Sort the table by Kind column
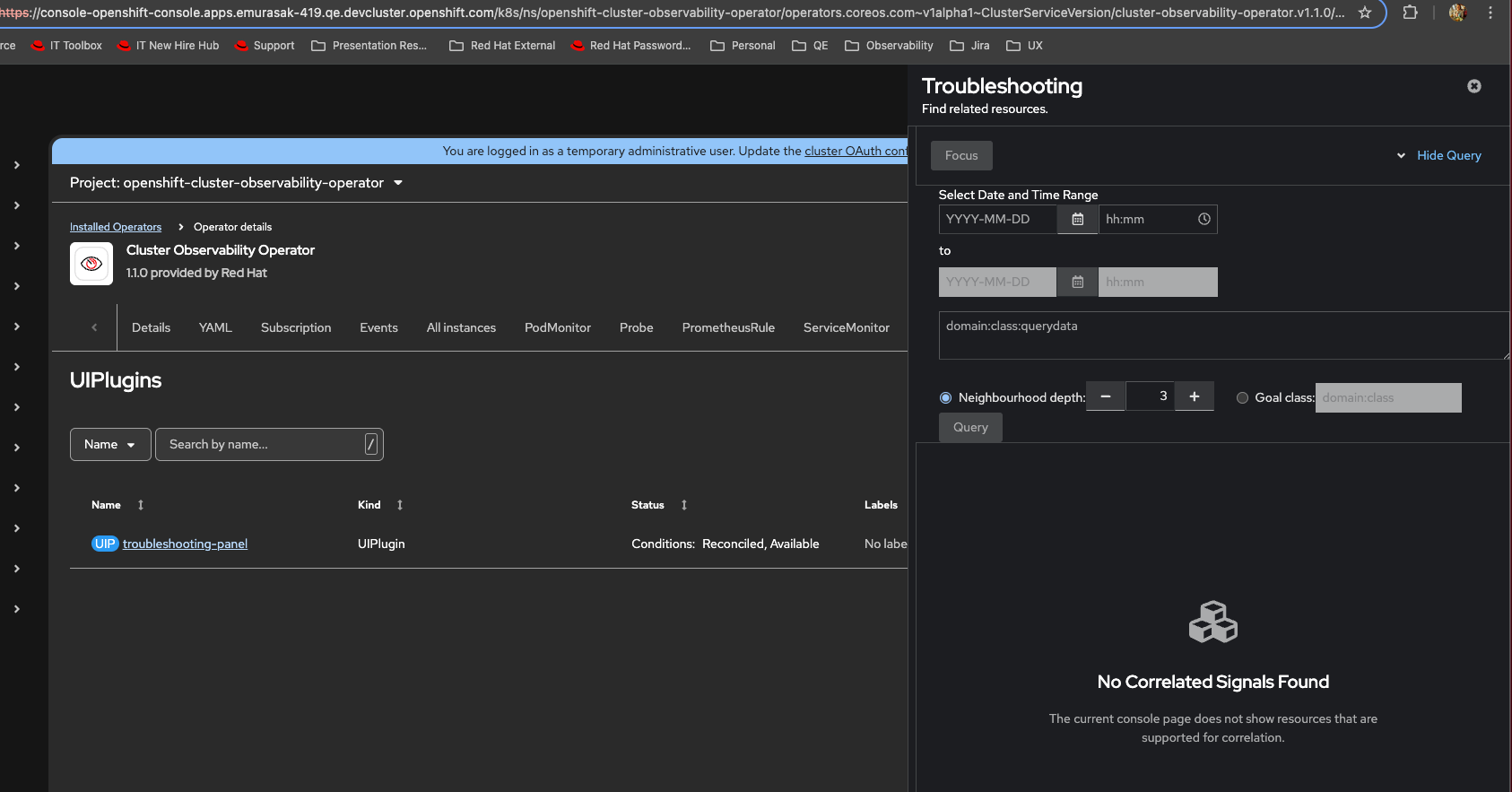This screenshot has width=1512, height=792. click(399, 505)
